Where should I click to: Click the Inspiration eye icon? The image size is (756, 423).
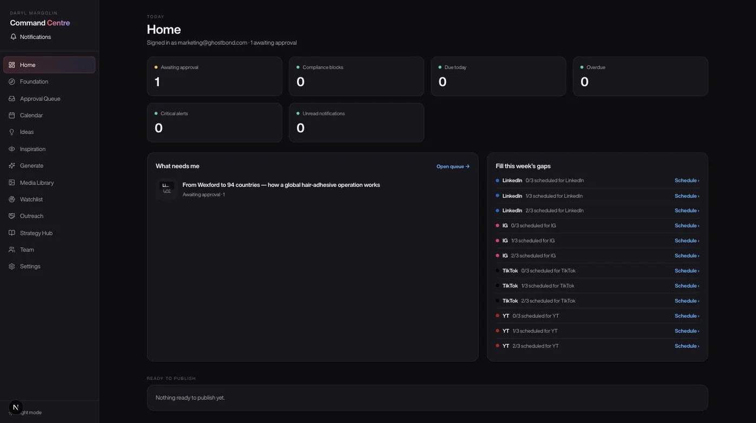12,149
